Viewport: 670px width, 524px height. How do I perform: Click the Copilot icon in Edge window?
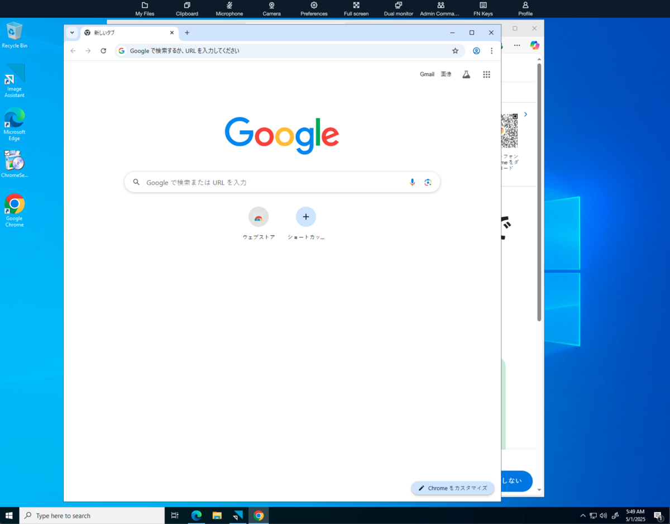tap(534, 45)
